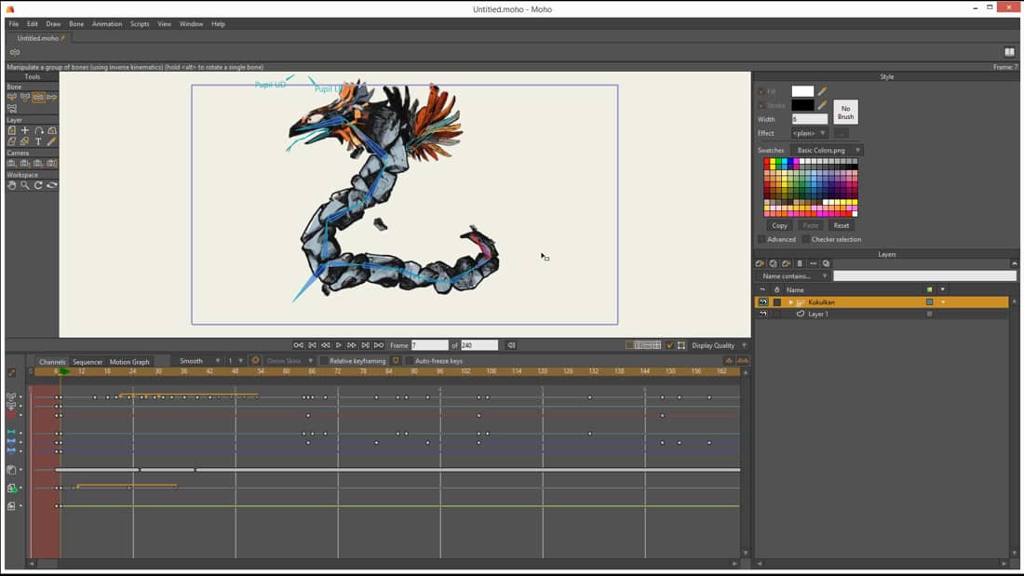The image size is (1024, 576).
Task: Enable Relative keyframing checkbox
Action: (324, 361)
